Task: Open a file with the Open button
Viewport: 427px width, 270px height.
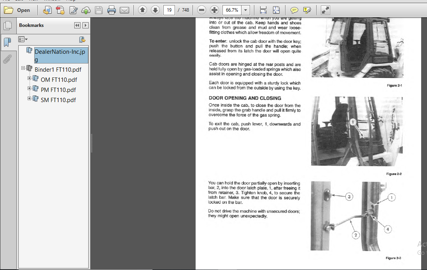Action: pyautogui.click(x=17, y=11)
